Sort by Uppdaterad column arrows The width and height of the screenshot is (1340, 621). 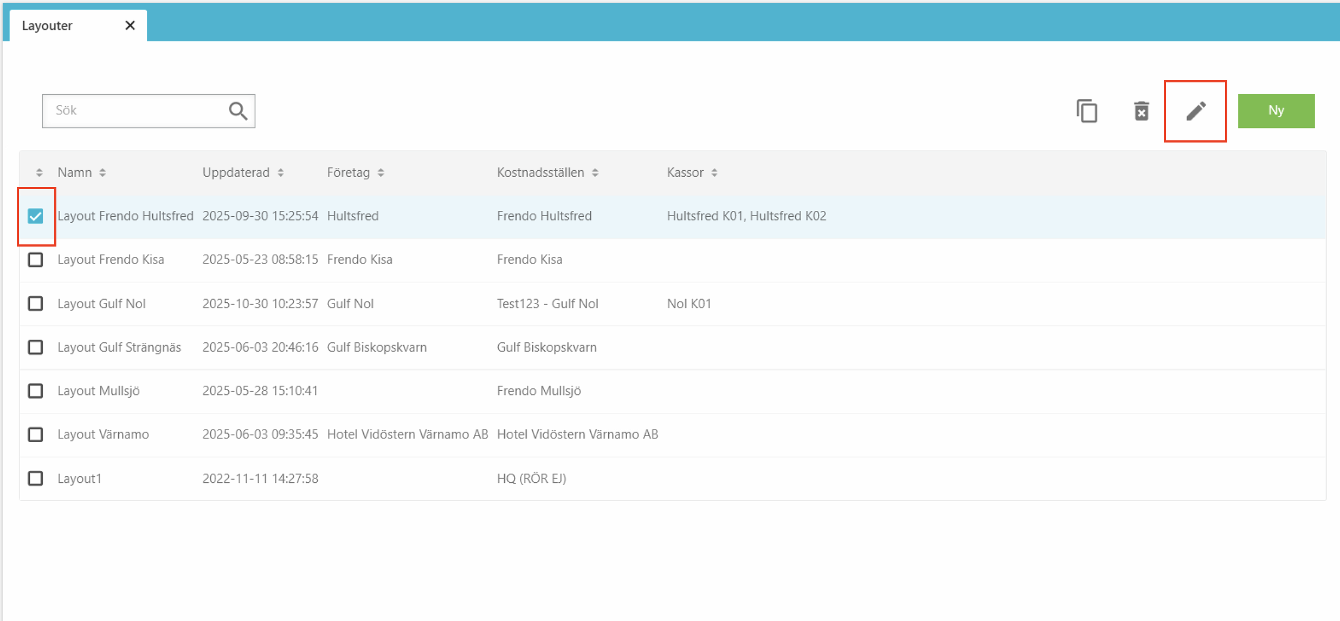[x=281, y=173]
